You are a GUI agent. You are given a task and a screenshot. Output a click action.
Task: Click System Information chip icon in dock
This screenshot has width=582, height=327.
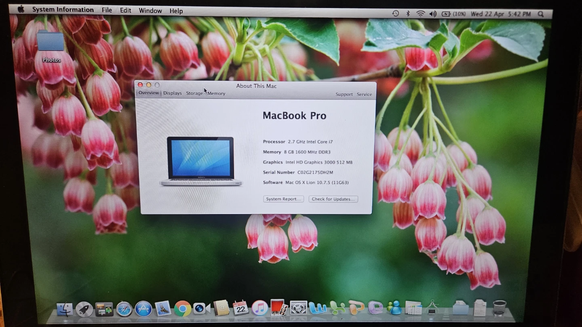[432, 308]
